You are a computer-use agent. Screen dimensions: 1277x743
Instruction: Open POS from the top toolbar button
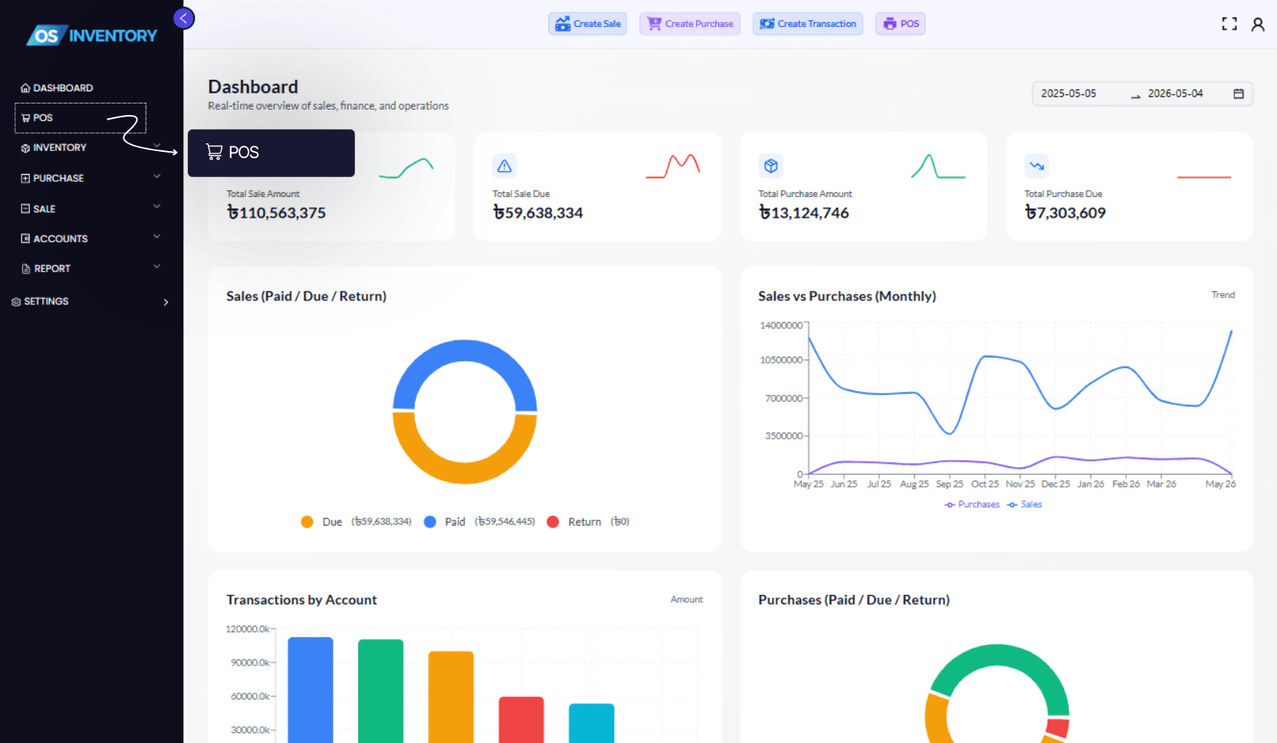click(900, 24)
